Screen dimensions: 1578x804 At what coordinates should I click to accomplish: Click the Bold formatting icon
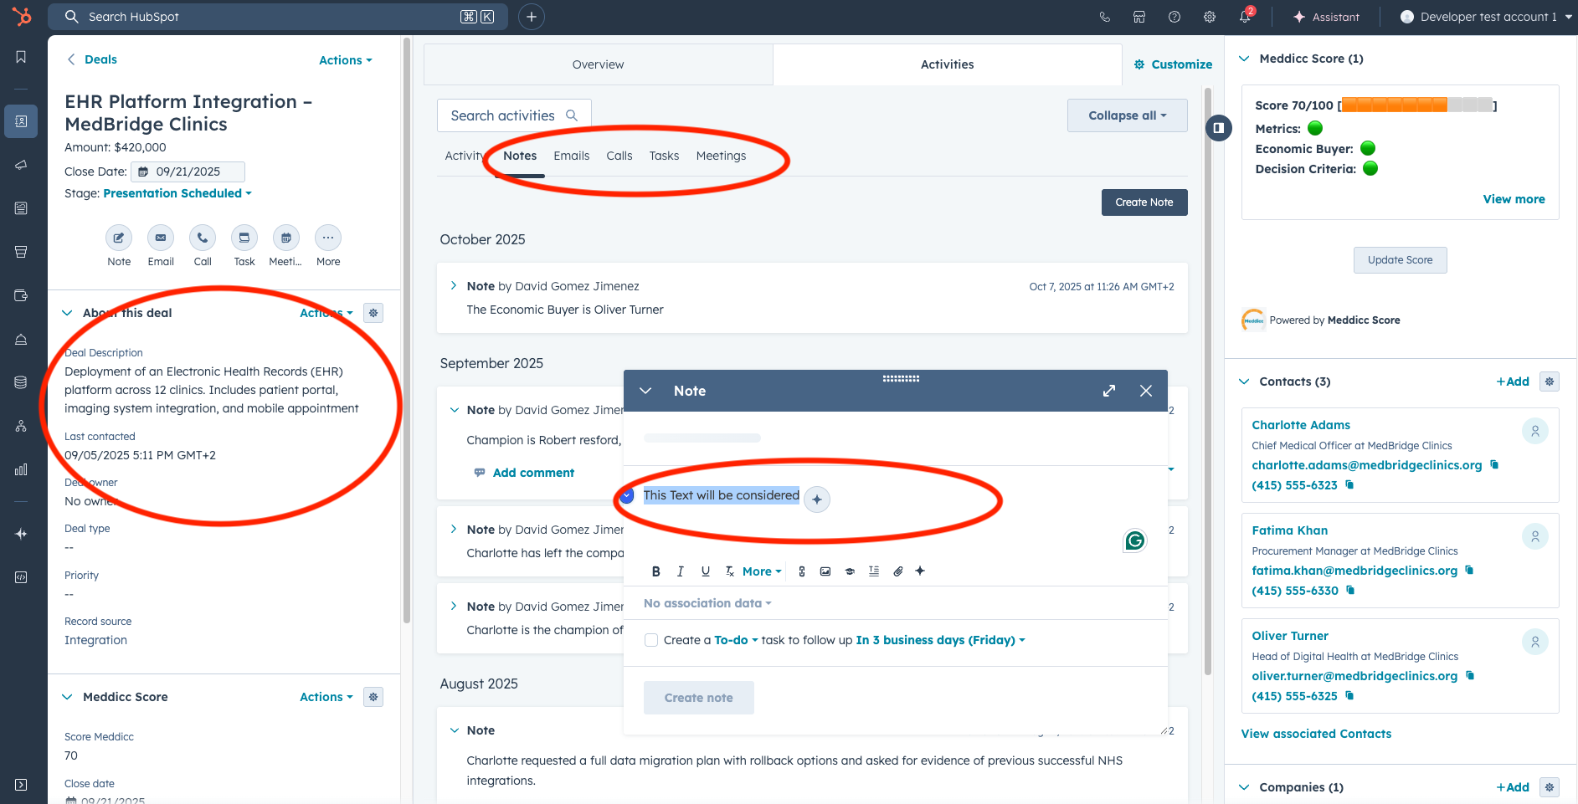(655, 571)
